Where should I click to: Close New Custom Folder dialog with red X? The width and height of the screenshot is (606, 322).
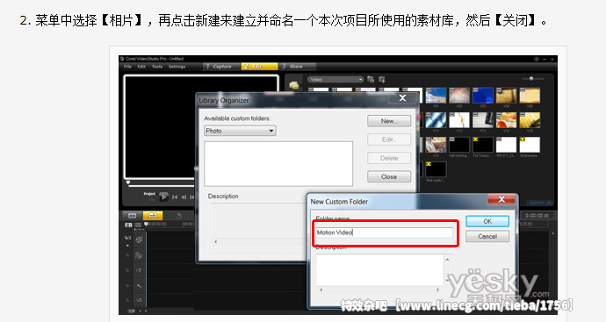pyautogui.click(x=501, y=199)
